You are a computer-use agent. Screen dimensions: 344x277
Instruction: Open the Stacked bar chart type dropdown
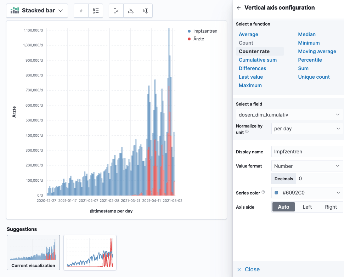pos(37,11)
